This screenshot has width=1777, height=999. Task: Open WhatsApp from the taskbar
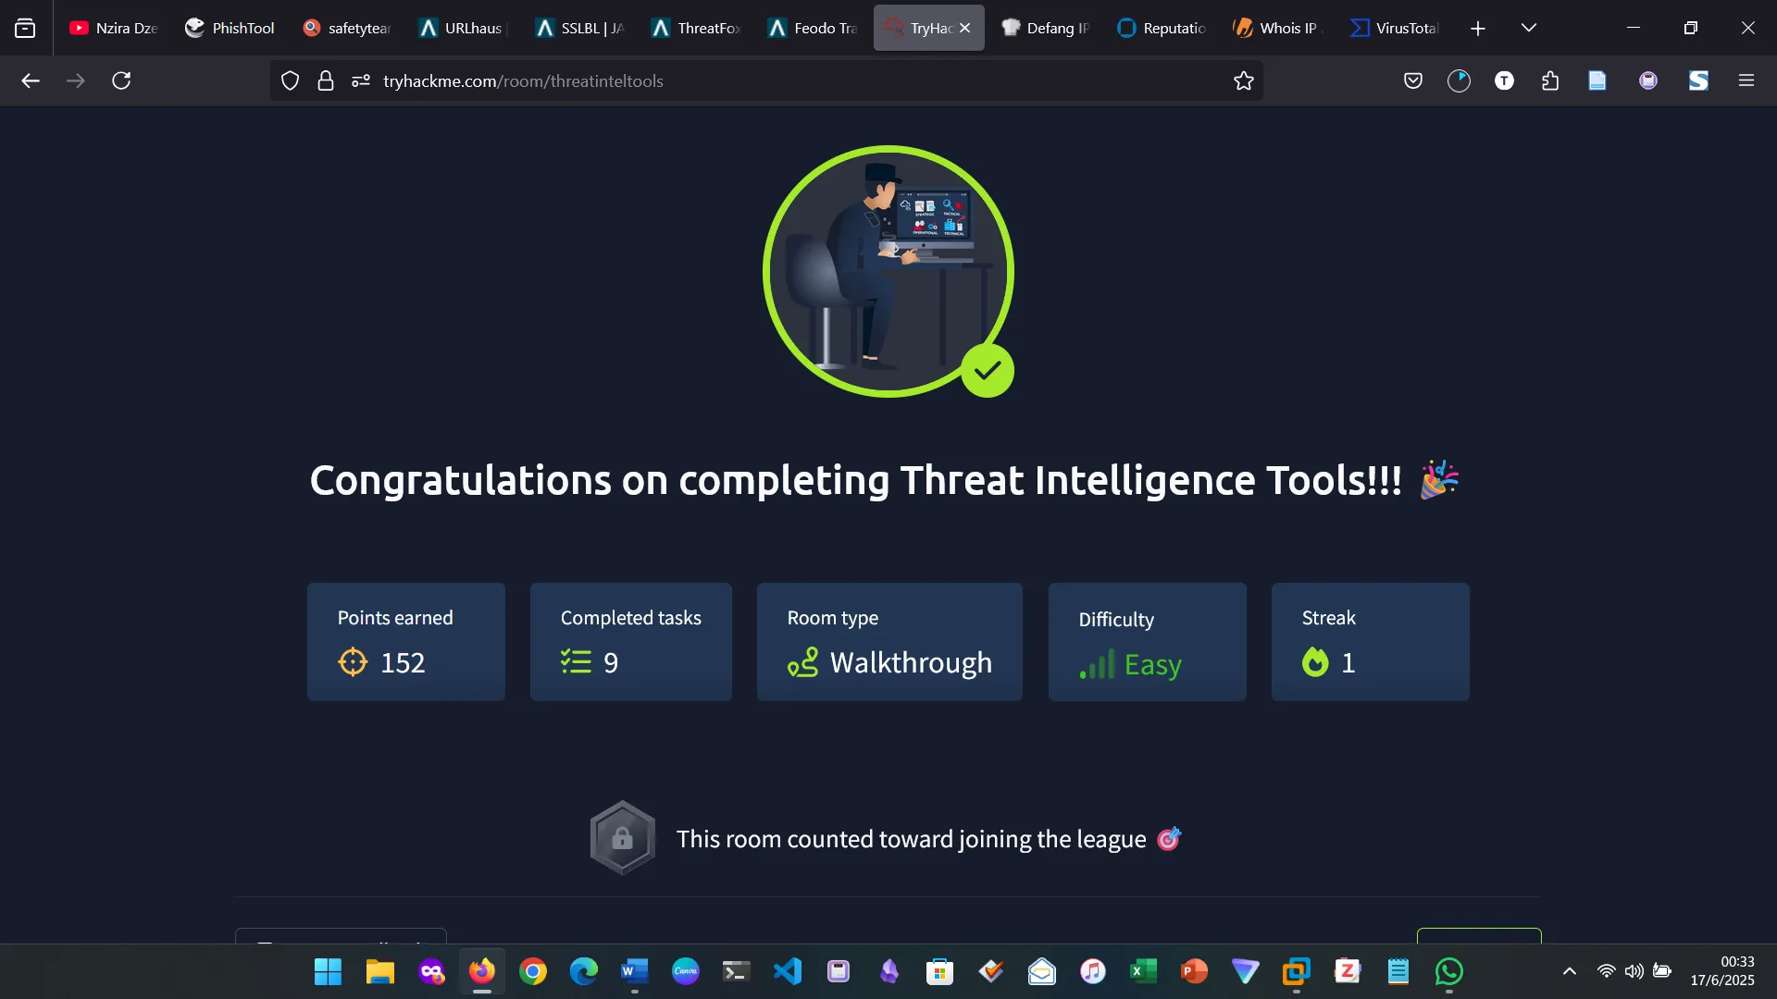[x=1448, y=971]
